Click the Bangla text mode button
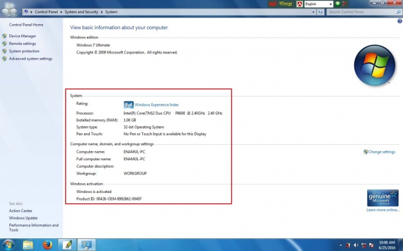The height and width of the screenshot is (251, 403). click(286, 4)
